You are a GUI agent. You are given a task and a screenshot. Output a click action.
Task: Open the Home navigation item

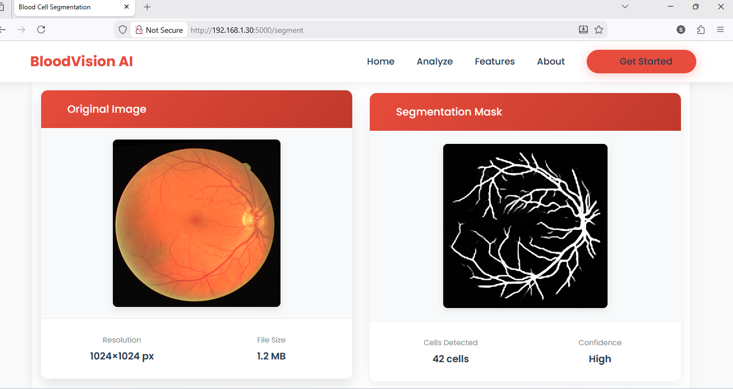click(x=380, y=61)
